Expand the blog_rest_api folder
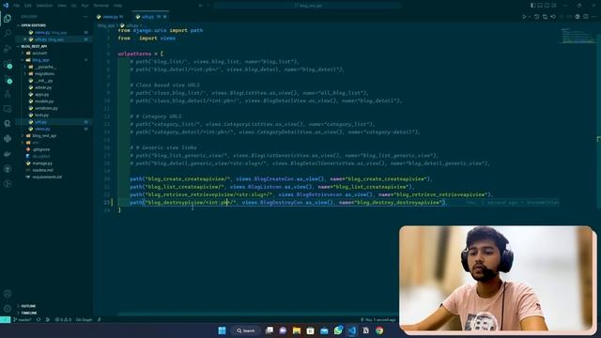Viewport: 601px width, 338px height. point(54,136)
